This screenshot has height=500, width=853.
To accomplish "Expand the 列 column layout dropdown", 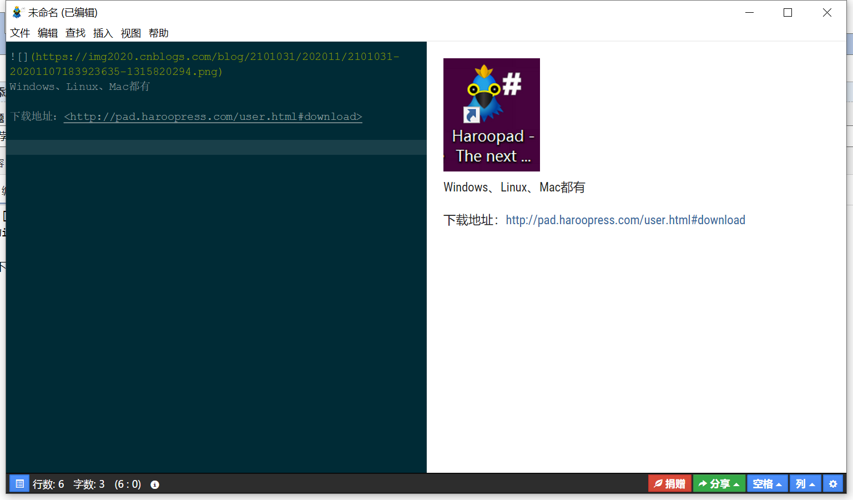I will [805, 484].
